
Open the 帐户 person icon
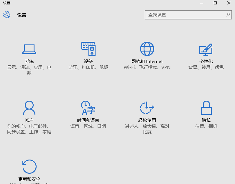point(29,108)
